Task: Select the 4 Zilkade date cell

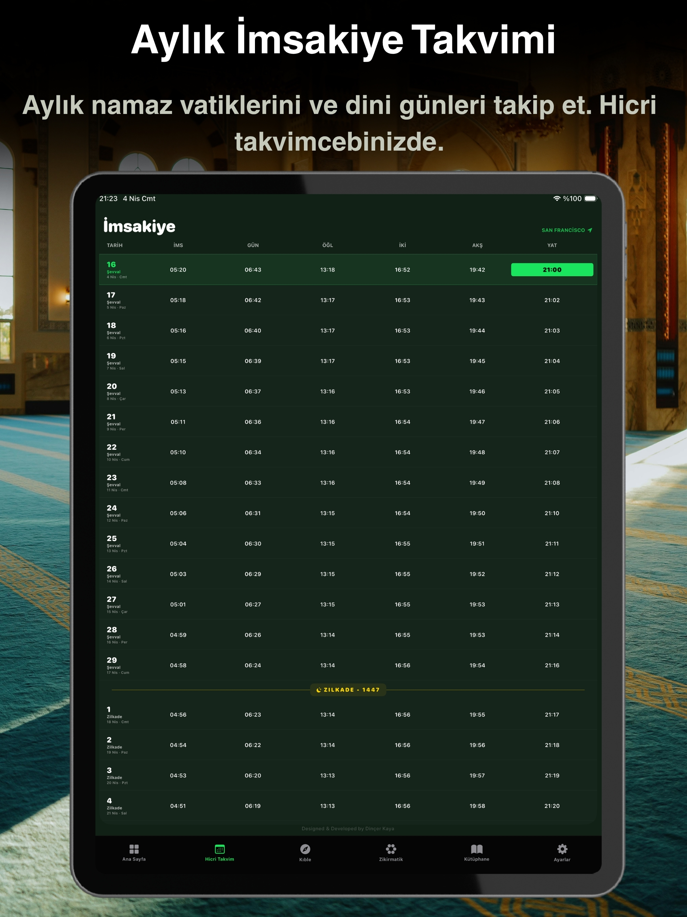Action: pyautogui.click(x=117, y=806)
